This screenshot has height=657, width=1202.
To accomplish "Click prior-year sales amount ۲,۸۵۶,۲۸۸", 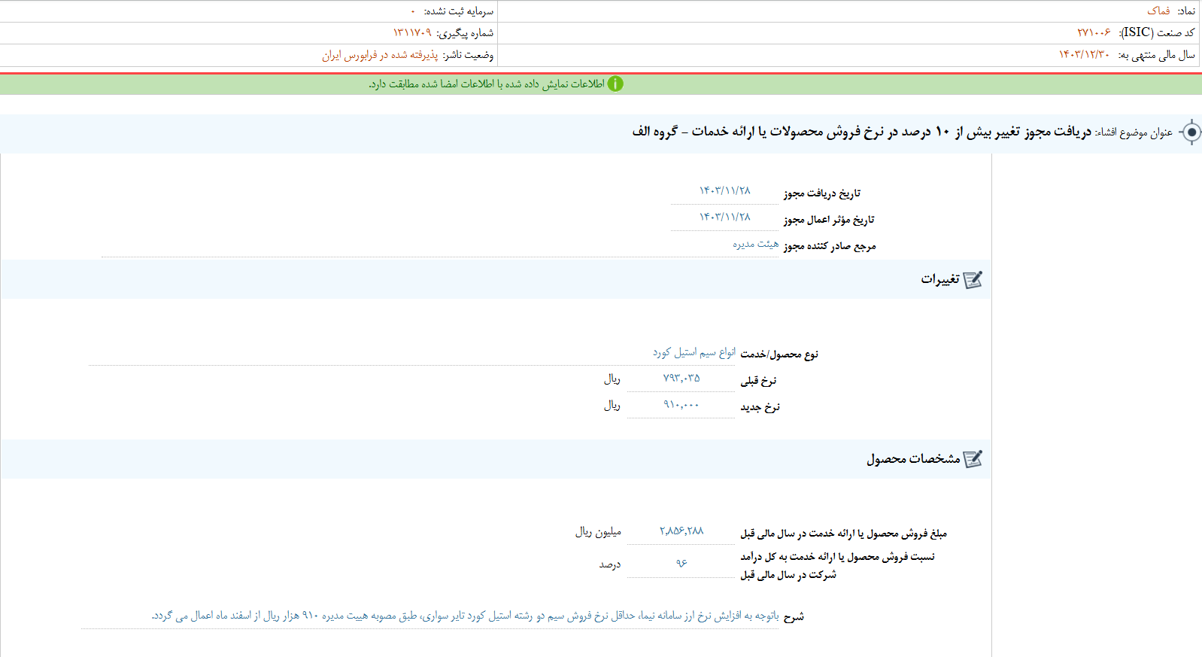I will [x=681, y=531].
